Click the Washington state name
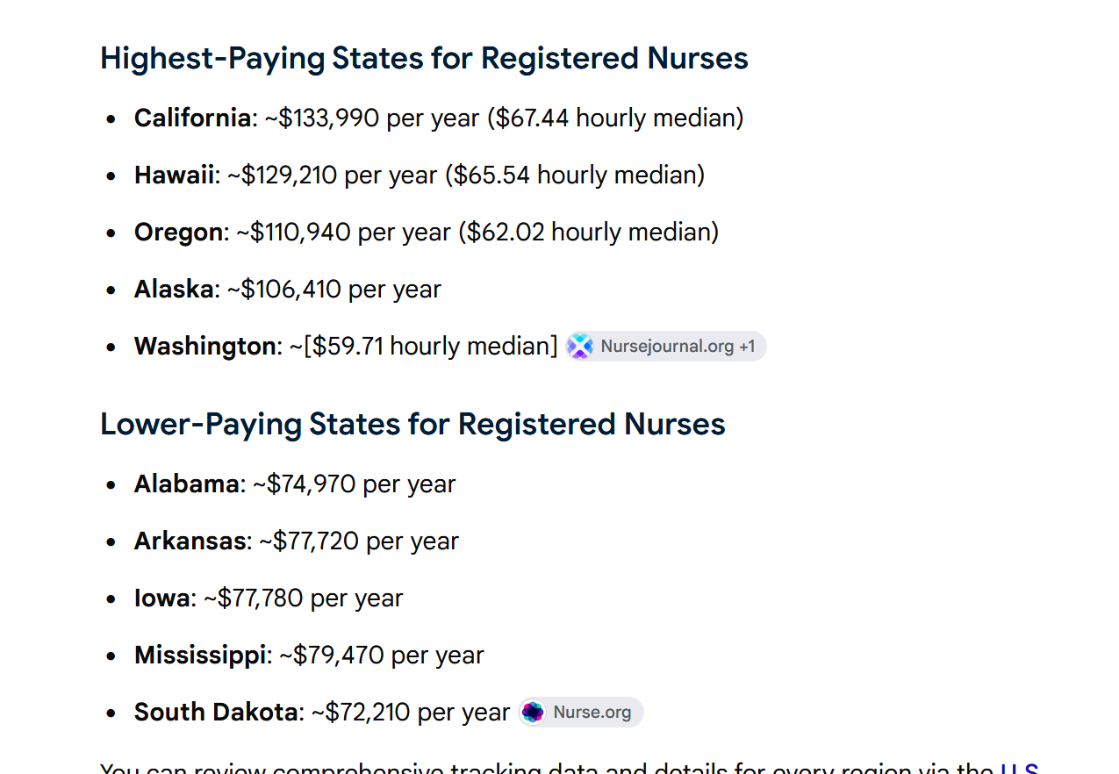Image resolution: width=1119 pixels, height=774 pixels. (x=205, y=347)
